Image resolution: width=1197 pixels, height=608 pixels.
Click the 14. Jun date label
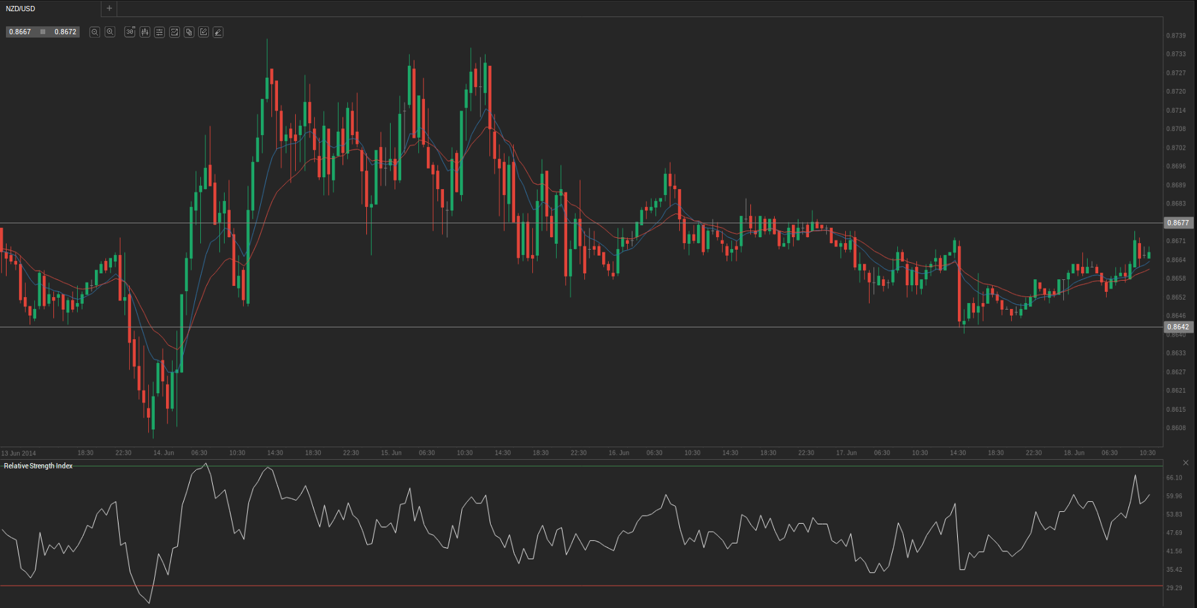(164, 453)
